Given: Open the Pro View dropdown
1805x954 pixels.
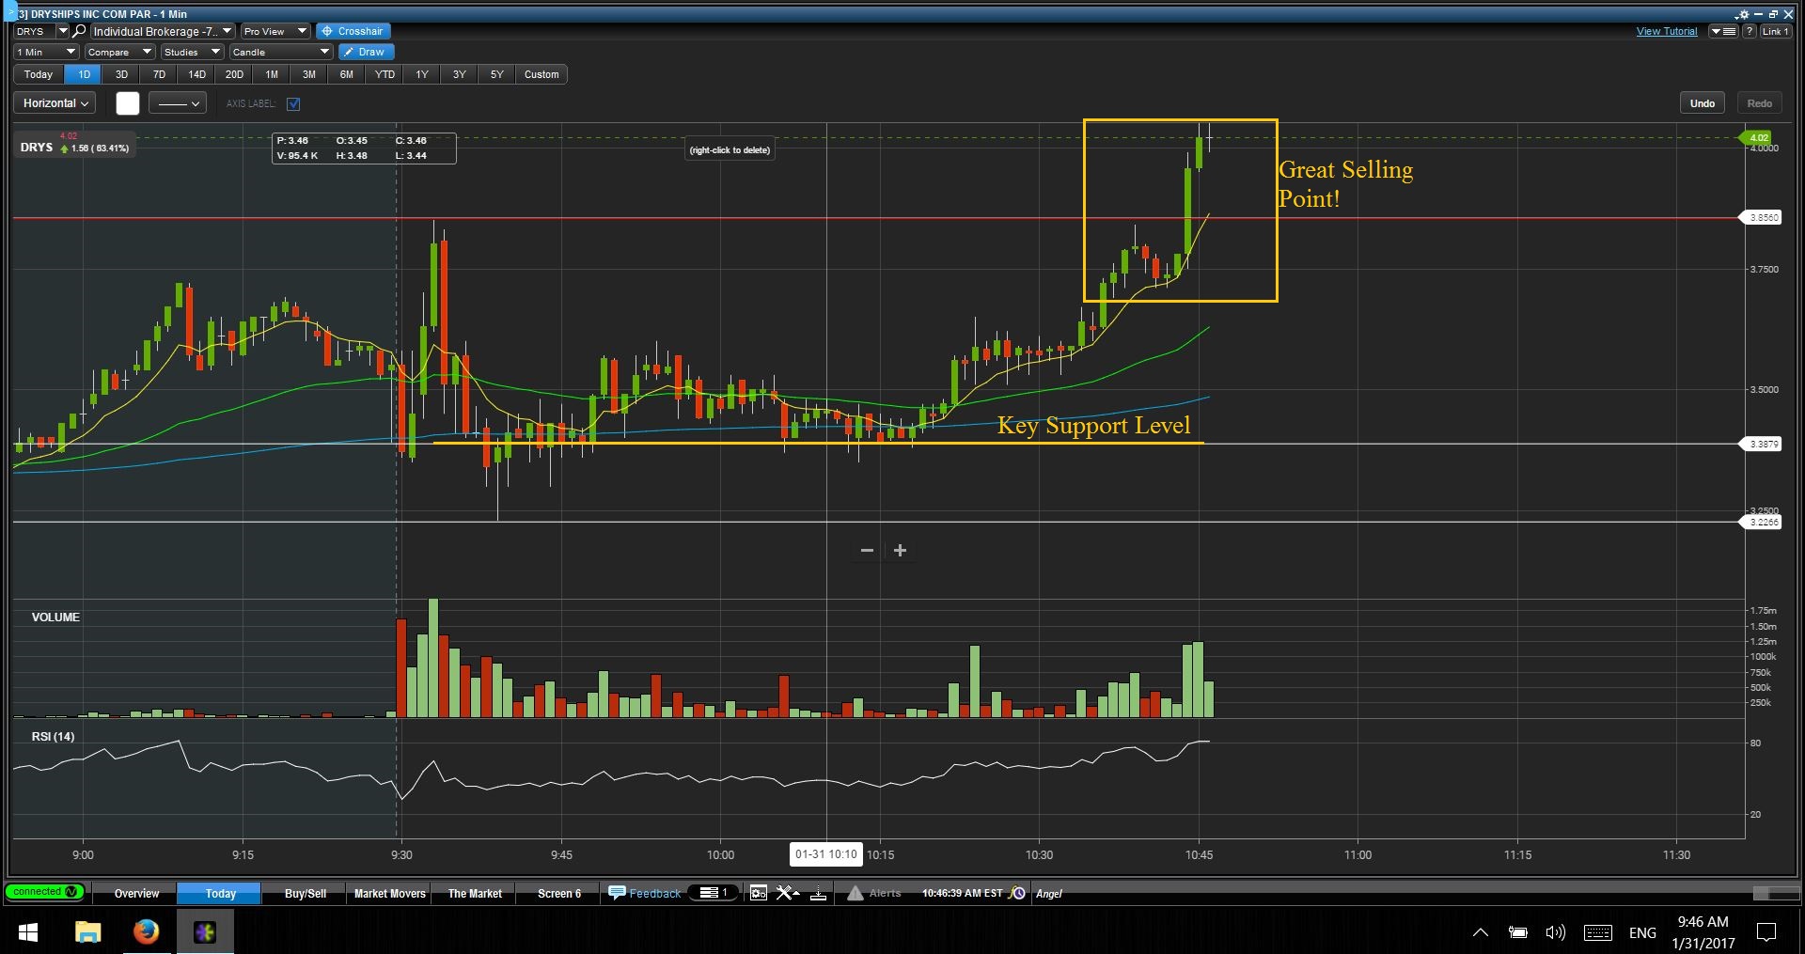Looking at the screenshot, I should (x=275, y=31).
